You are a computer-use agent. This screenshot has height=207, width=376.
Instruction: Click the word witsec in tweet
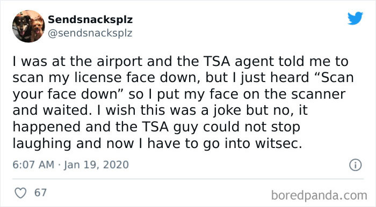pyautogui.click(x=278, y=143)
